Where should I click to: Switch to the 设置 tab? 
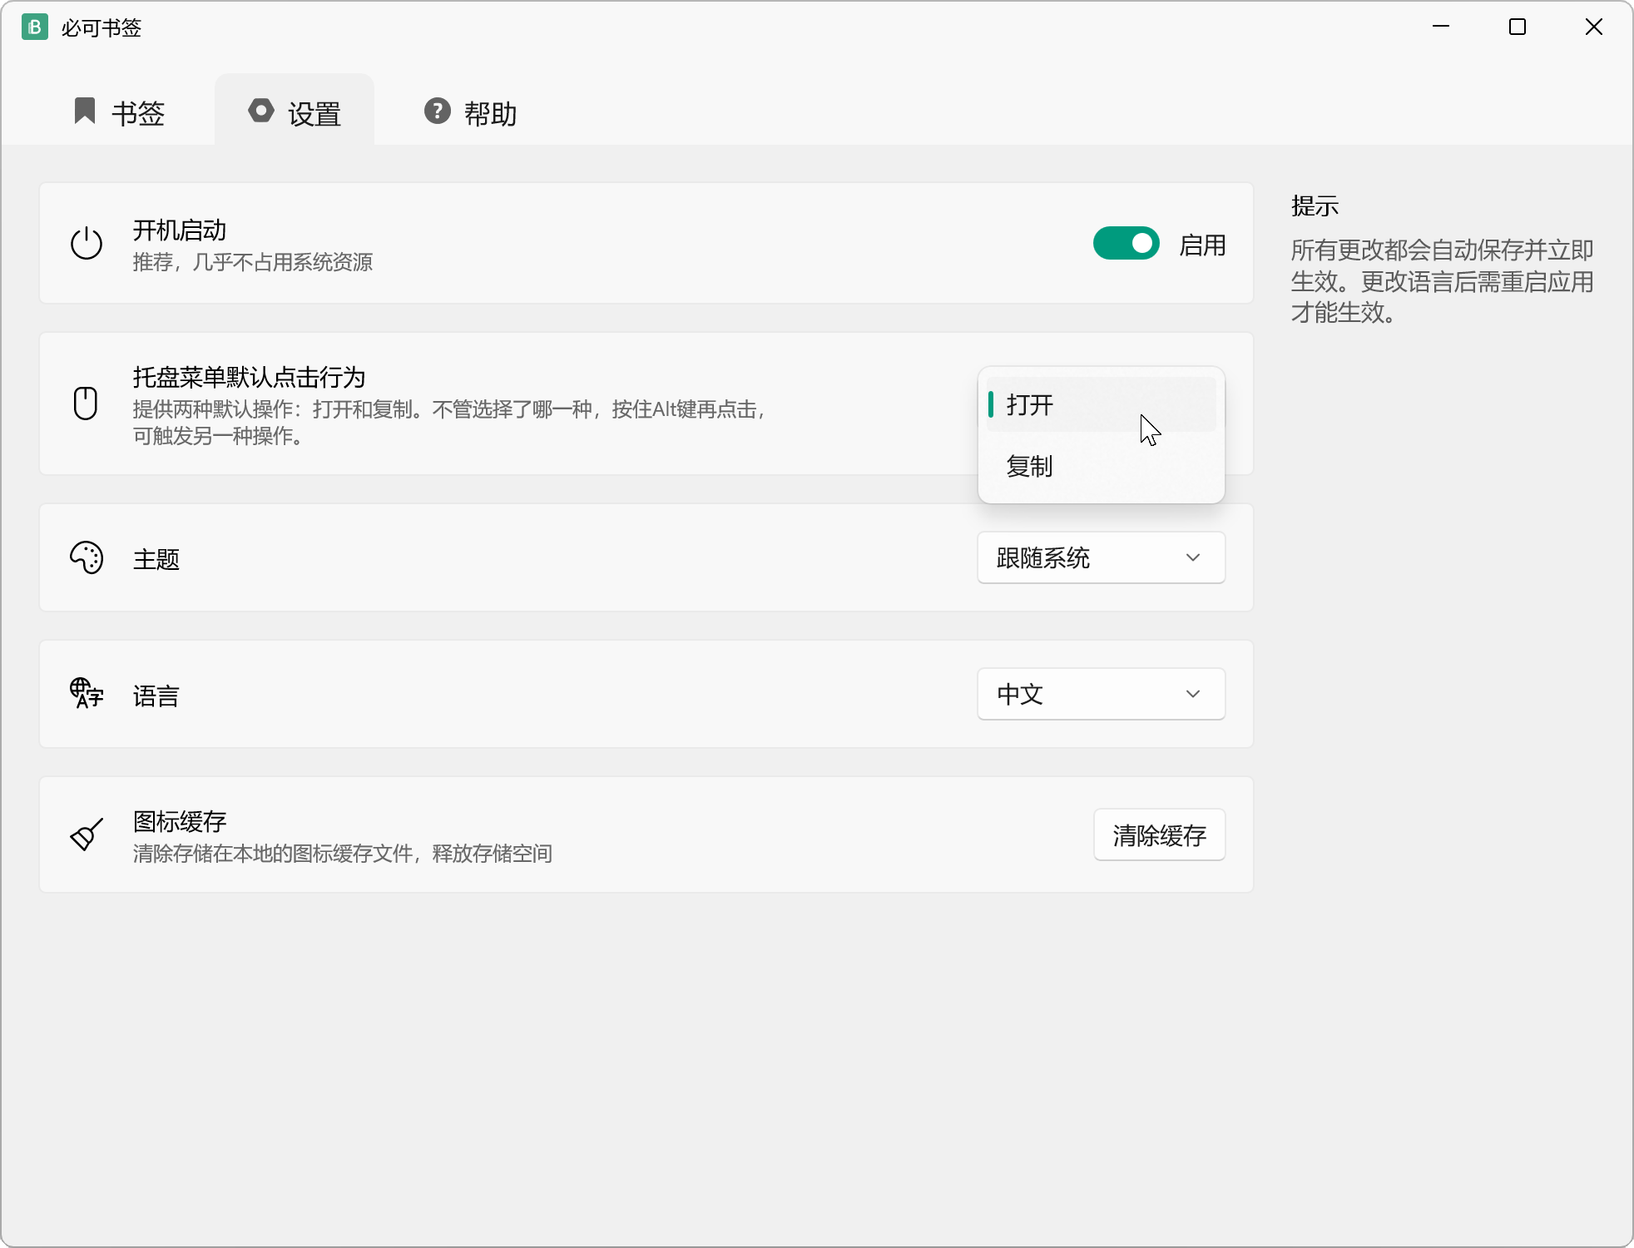click(x=295, y=111)
